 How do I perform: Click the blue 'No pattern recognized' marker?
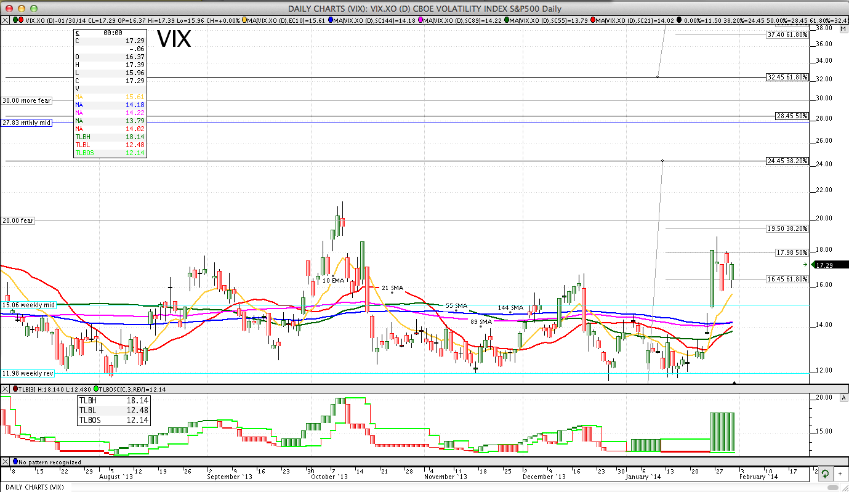[15, 462]
